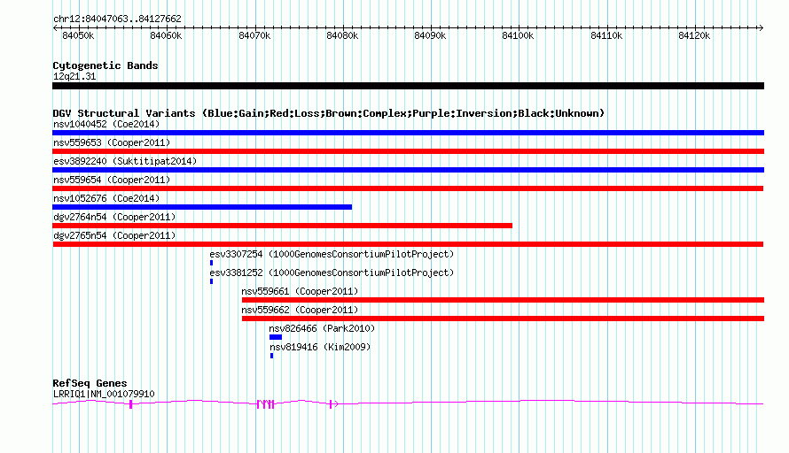The height and width of the screenshot is (453, 789).
Task: Click the small blue esv3381252 marker
Action: (211, 281)
